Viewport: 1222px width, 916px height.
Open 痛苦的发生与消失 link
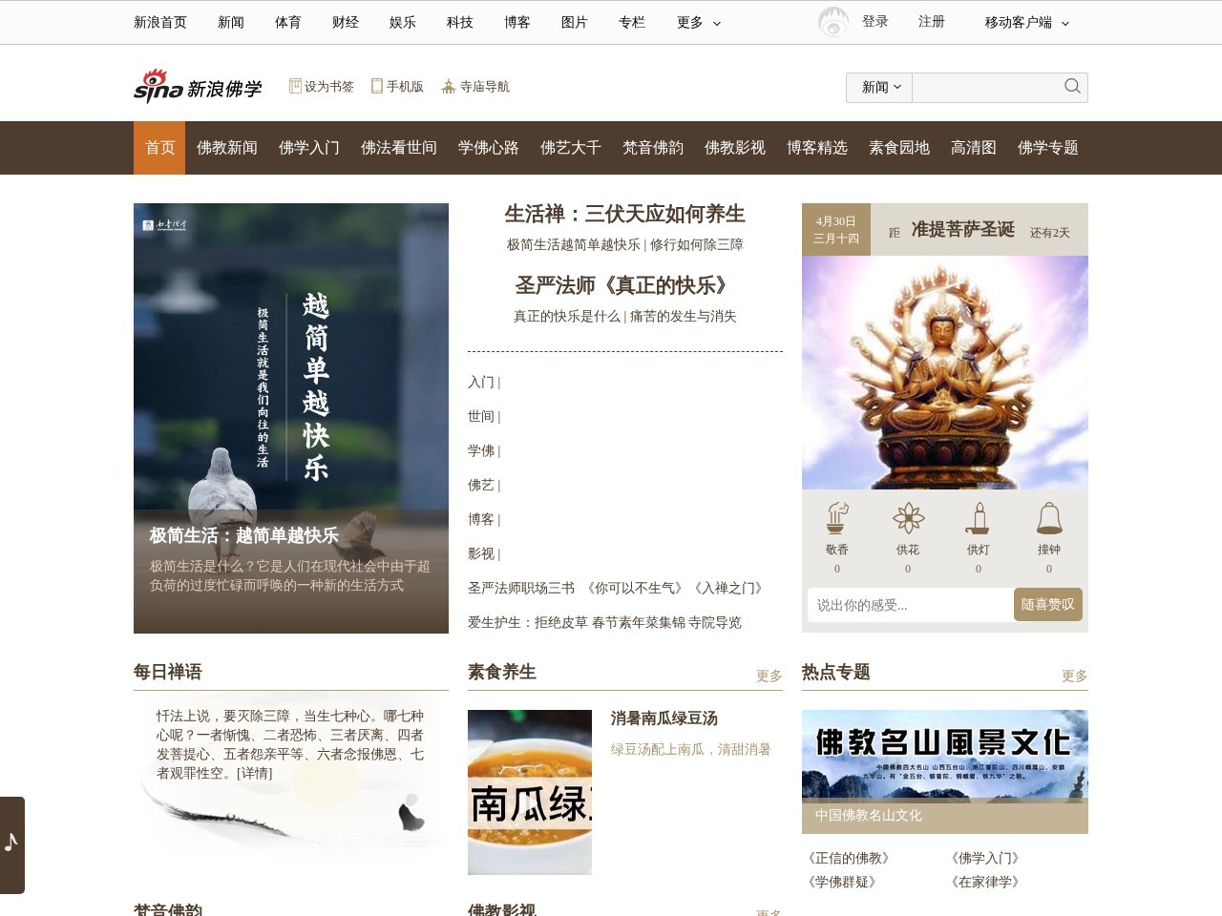tap(684, 316)
